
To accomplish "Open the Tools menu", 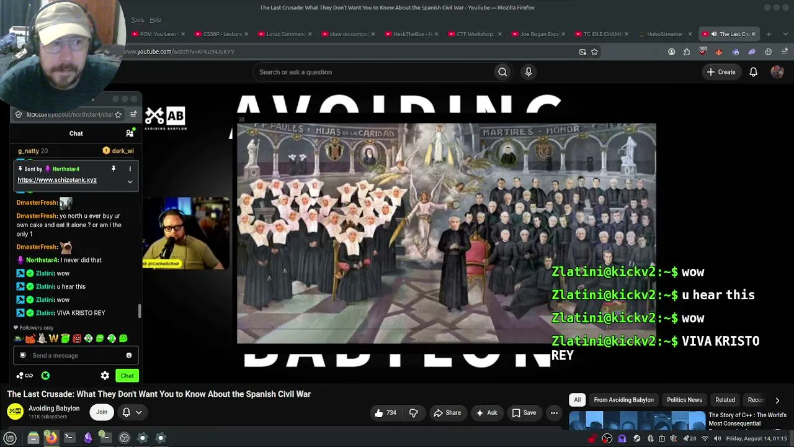I will point(138,20).
